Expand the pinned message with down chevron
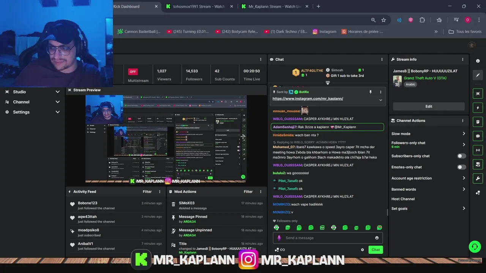The width and height of the screenshot is (486, 273). [380, 100]
